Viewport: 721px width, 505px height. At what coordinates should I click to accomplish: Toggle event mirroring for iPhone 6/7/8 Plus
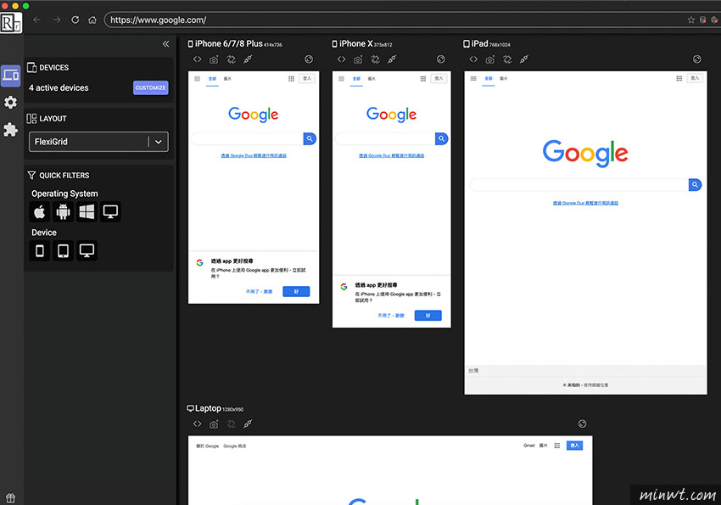[248, 59]
